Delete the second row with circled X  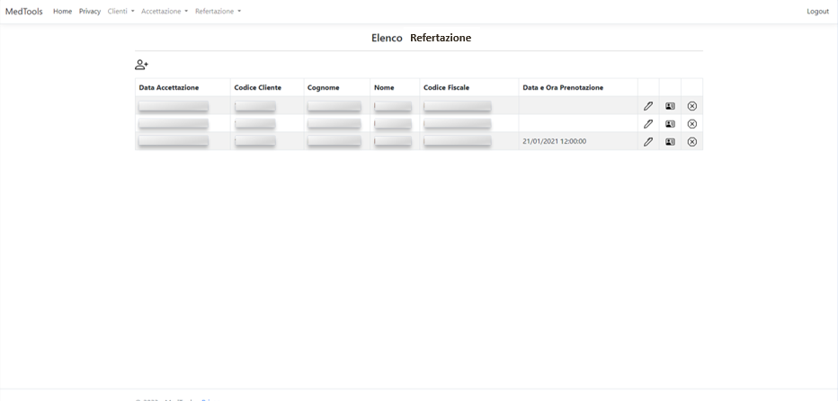click(x=692, y=123)
